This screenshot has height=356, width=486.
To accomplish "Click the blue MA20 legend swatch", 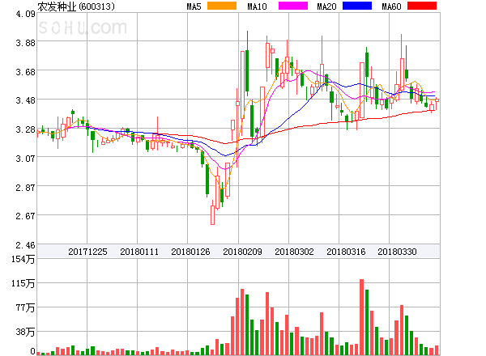I will (x=357, y=6).
